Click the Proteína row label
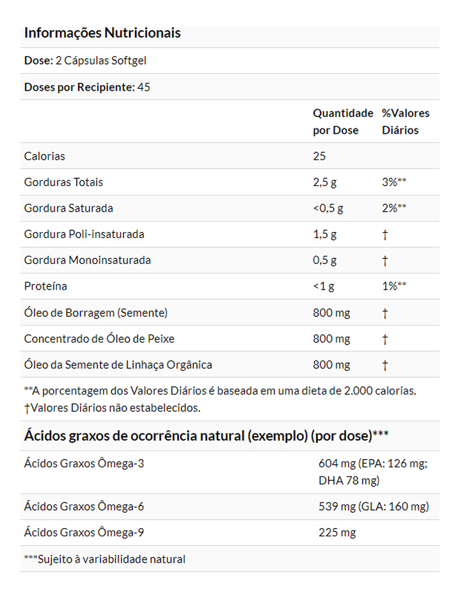The height and width of the screenshot is (599, 460). pyautogui.click(x=45, y=286)
